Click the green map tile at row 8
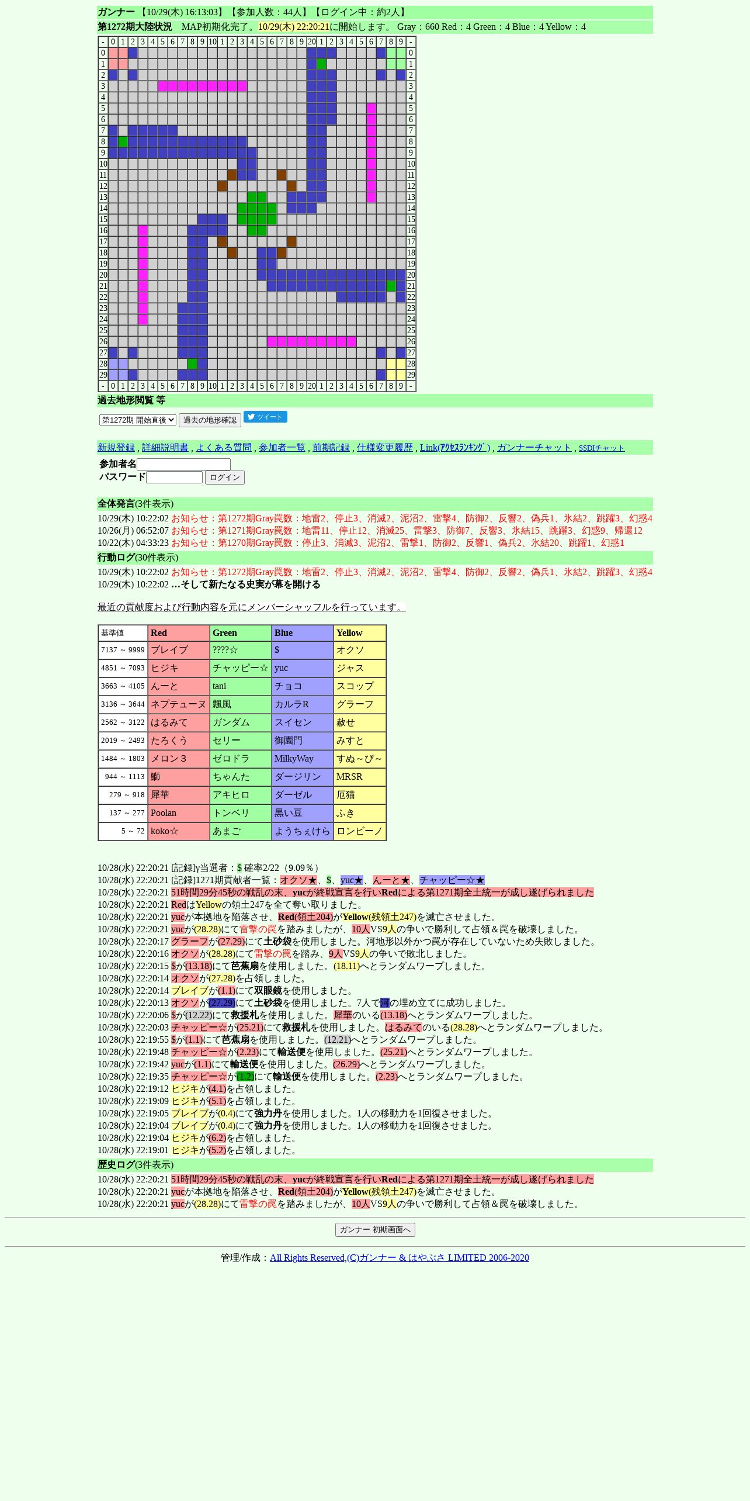Viewport: 750px width, 1501px height. [x=123, y=141]
